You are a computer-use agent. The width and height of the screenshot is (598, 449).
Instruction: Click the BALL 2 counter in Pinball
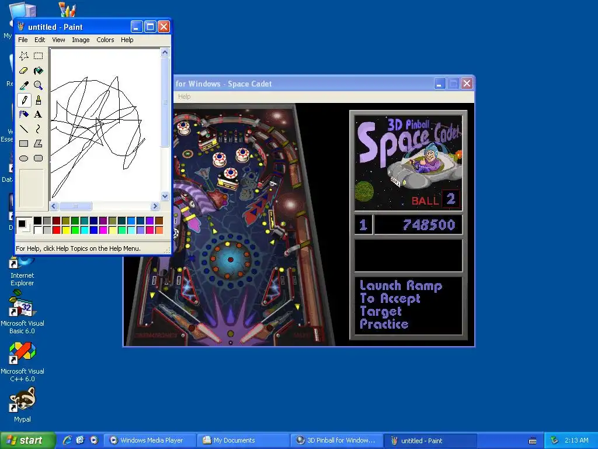(435, 199)
